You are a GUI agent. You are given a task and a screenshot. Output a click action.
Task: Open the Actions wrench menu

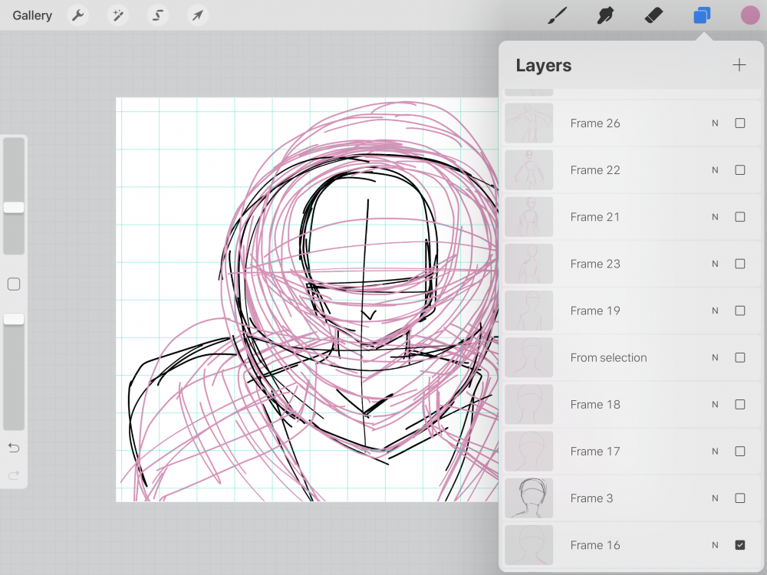77,15
